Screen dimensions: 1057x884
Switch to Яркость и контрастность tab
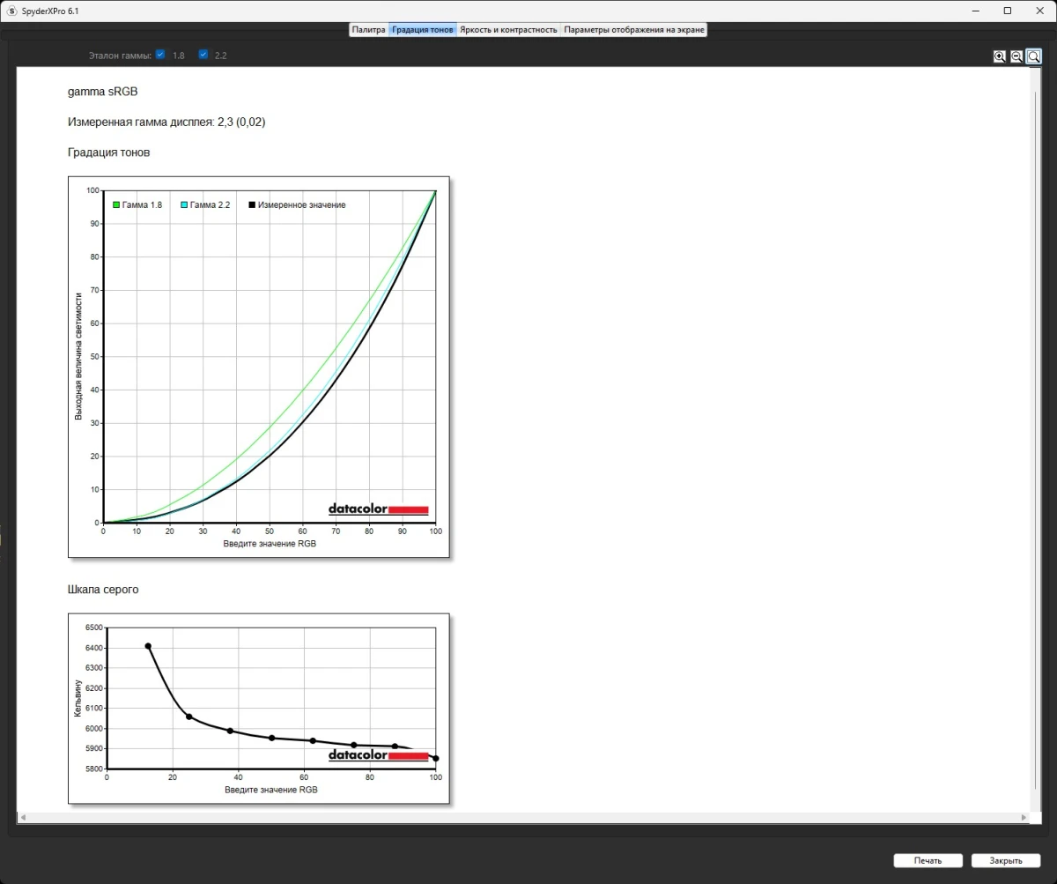pyautogui.click(x=508, y=29)
